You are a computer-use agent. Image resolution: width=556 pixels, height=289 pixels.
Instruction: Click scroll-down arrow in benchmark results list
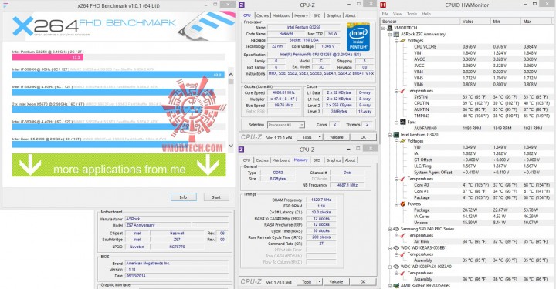tap(231, 146)
